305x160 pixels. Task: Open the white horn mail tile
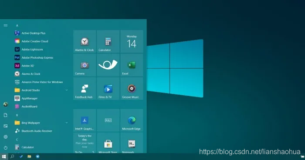tap(108, 65)
